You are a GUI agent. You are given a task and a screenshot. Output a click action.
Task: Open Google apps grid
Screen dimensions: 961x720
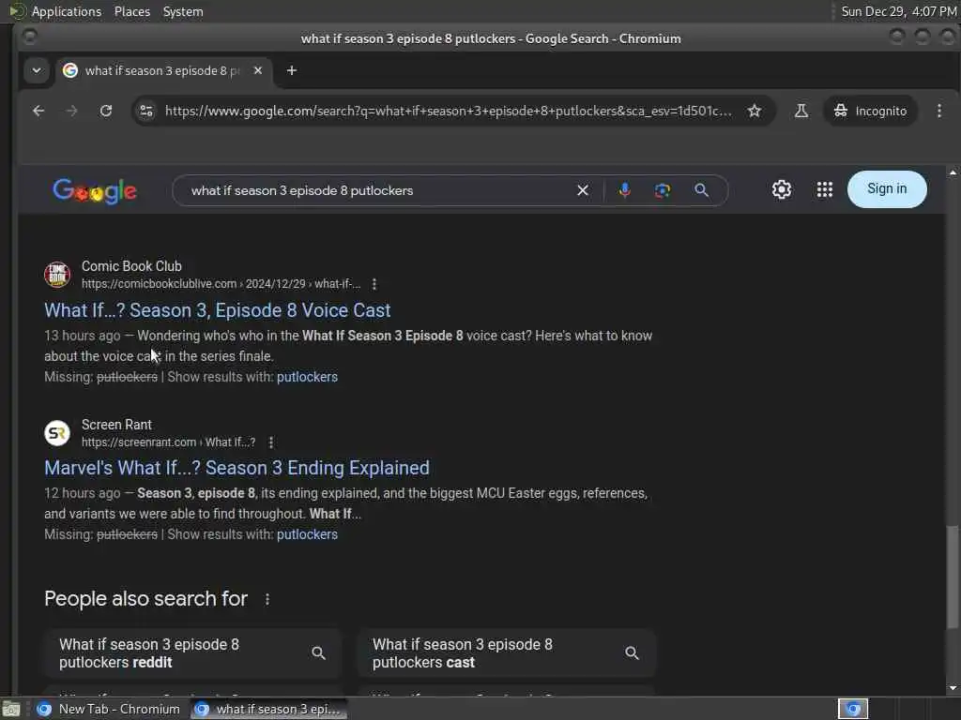click(x=825, y=189)
